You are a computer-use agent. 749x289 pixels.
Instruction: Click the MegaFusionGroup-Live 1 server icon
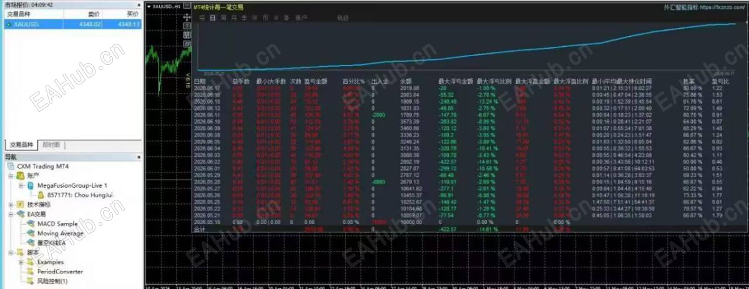point(31,185)
